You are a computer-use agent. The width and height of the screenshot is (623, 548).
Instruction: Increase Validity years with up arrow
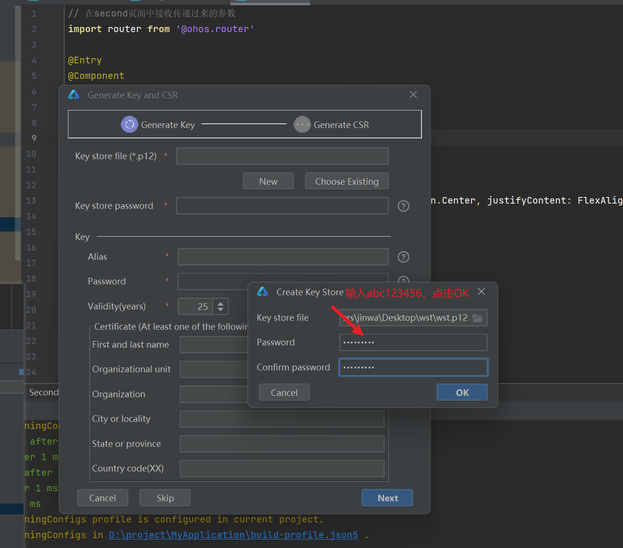(x=220, y=303)
